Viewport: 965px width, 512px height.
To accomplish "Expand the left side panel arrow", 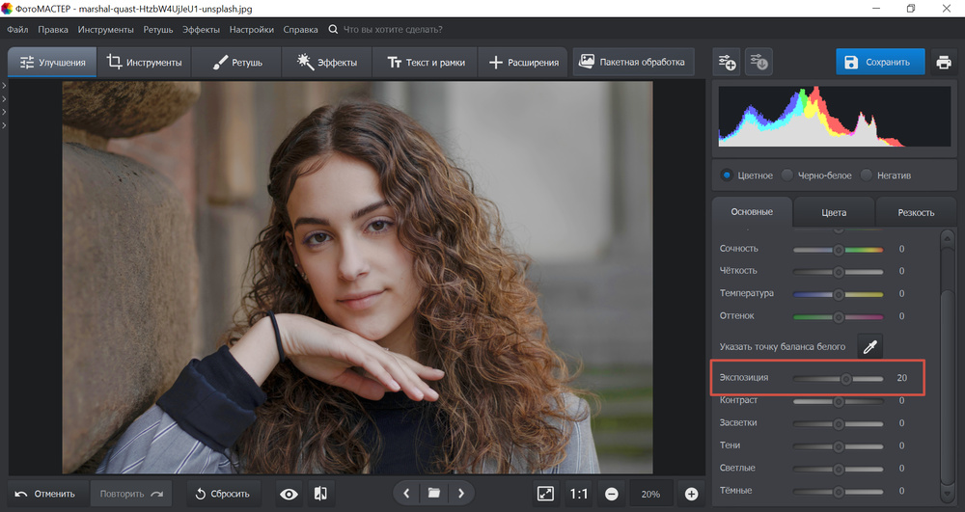I will coord(4,87).
